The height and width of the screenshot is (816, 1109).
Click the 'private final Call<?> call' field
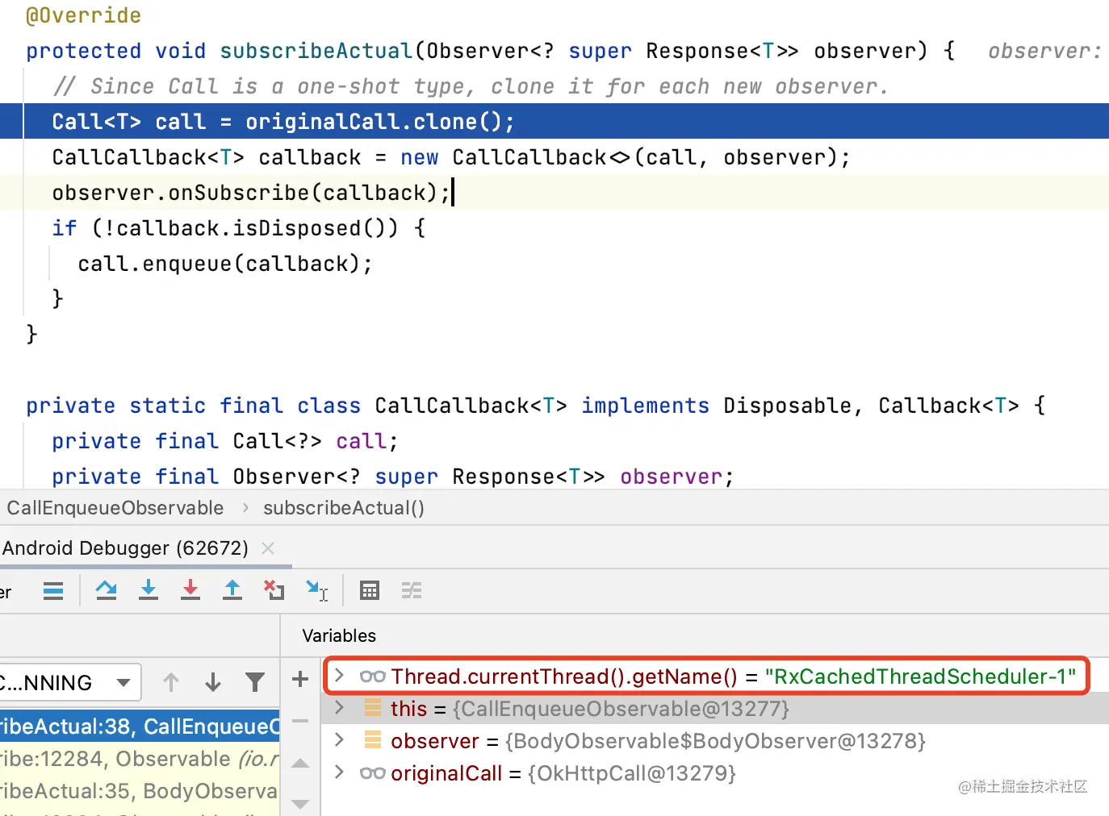click(x=225, y=441)
